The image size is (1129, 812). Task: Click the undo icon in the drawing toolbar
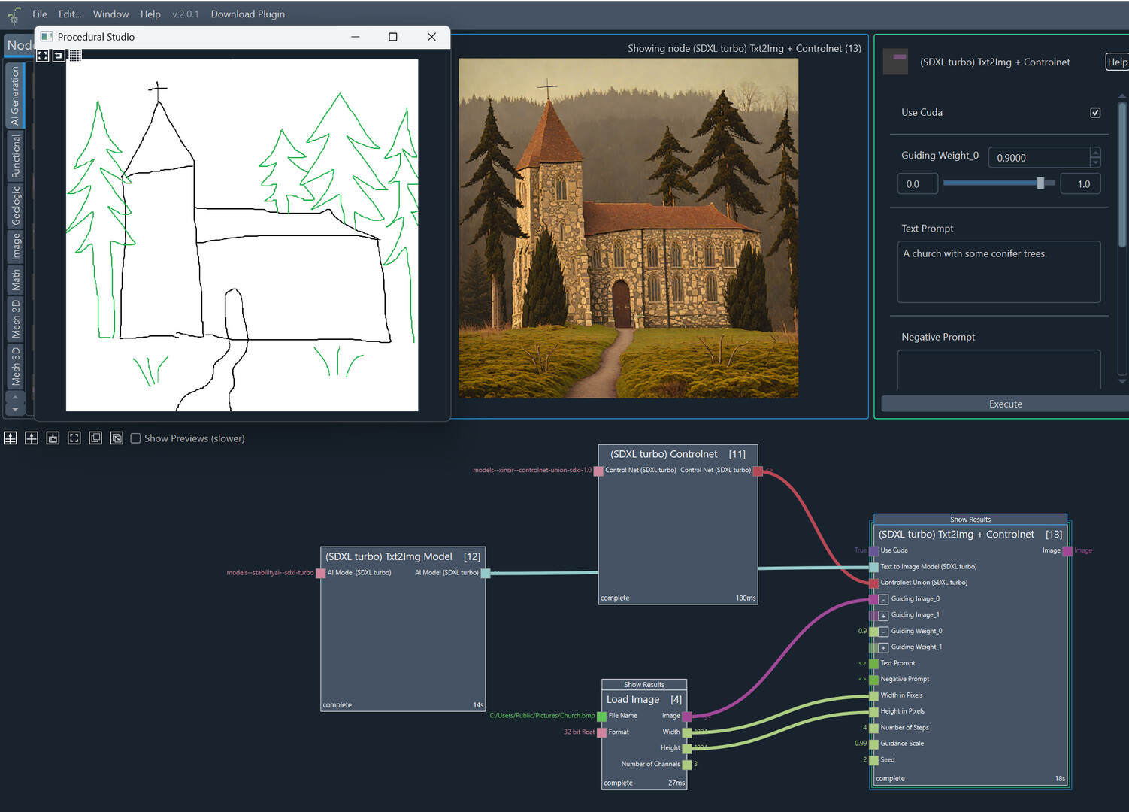click(x=59, y=55)
